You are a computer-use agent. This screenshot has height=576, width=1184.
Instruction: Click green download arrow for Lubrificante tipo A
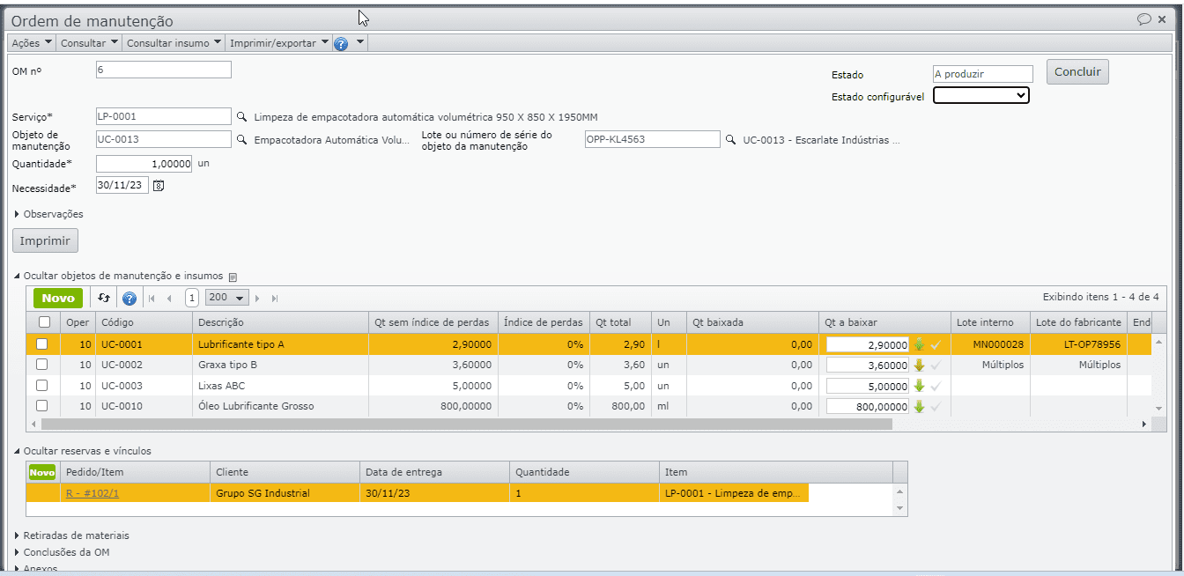(920, 344)
